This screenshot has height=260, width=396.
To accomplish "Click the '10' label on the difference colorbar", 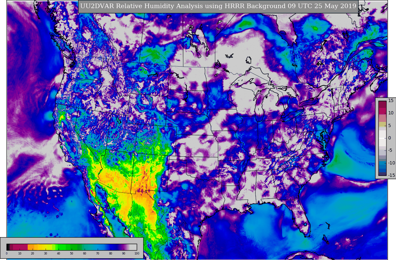I will (391, 113).
